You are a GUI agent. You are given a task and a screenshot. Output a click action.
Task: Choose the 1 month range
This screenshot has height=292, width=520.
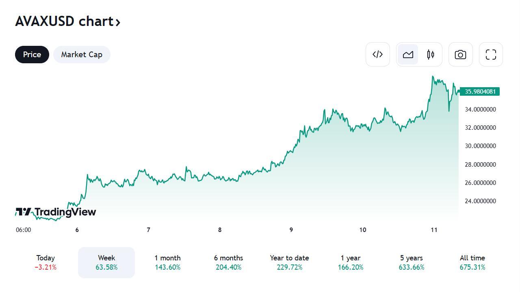pos(167,262)
